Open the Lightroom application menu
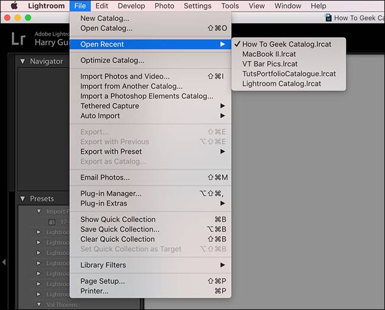 coord(46,6)
